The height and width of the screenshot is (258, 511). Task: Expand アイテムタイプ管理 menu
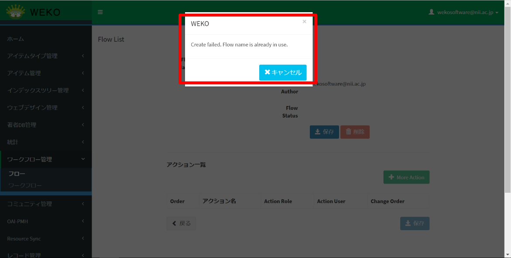coord(45,56)
